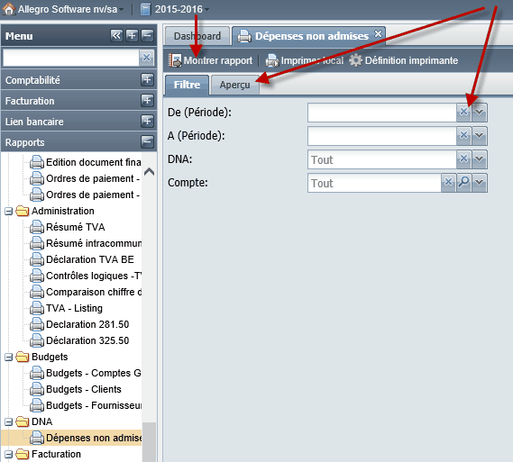Switch to the Dashboard tab

197,36
